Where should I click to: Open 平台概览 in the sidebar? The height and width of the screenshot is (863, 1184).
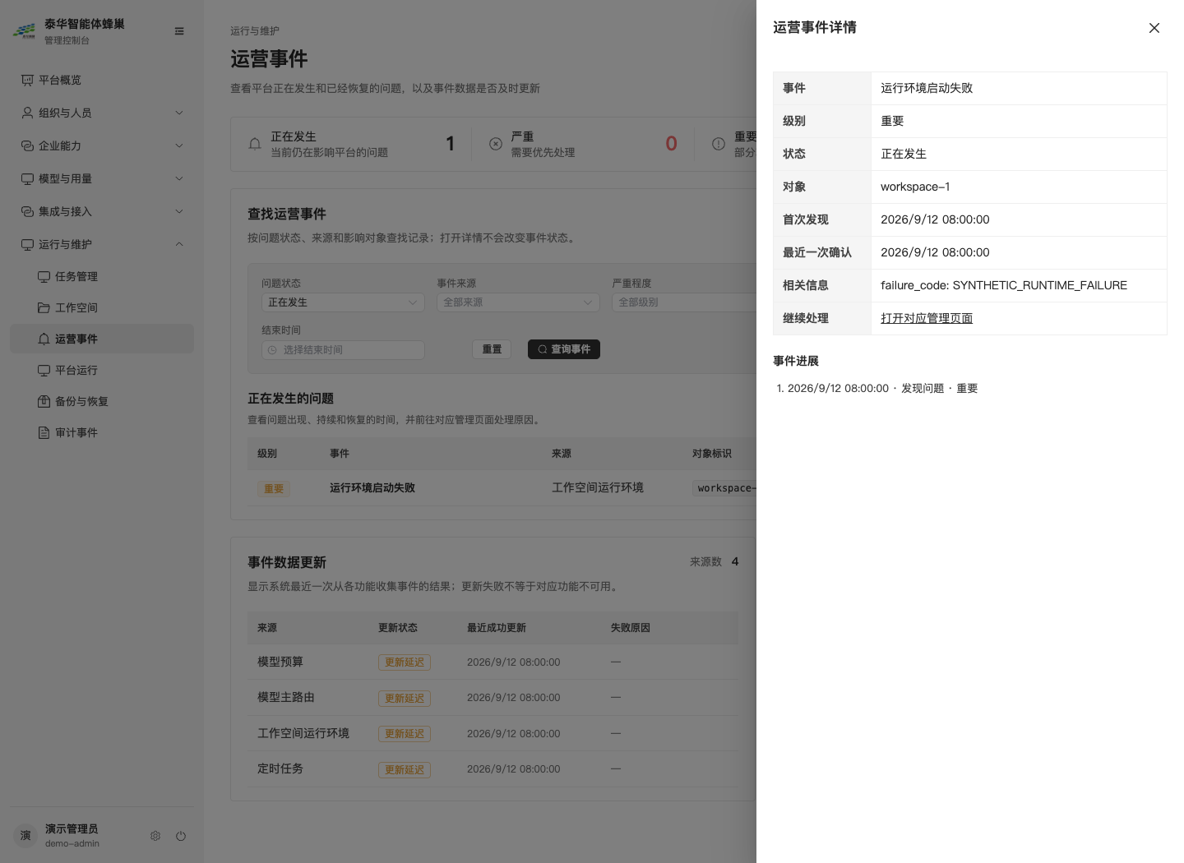102,80
